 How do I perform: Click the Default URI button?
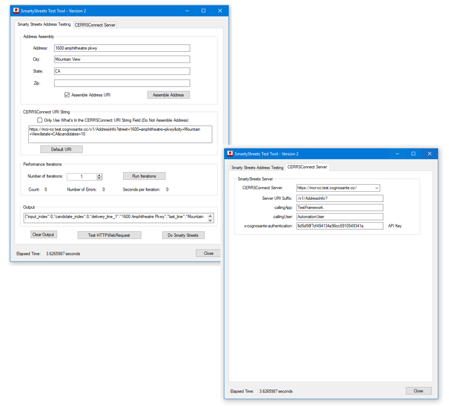61,150
